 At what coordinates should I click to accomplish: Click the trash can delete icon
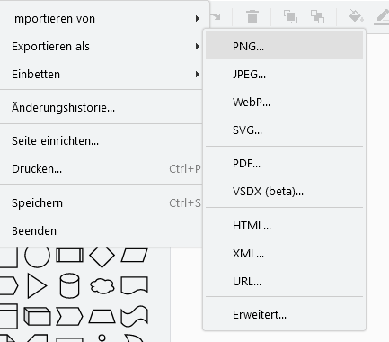pos(252,16)
